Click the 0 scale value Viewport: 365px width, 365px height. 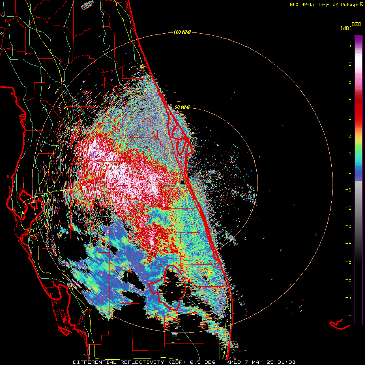click(x=350, y=172)
